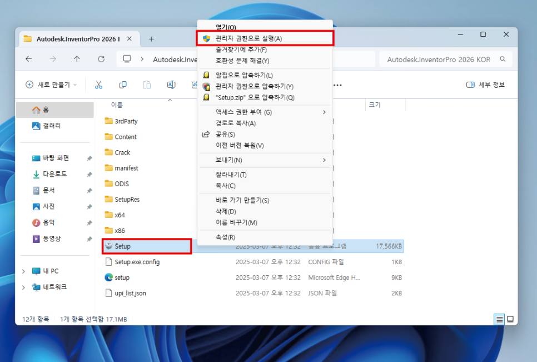
Task: Choose 호환성 문제 해결(Y) menu entry
Action: (x=265, y=61)
